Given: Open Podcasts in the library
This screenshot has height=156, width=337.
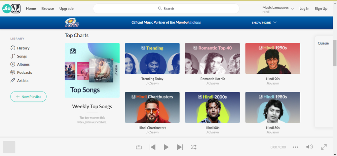Looking at the screenshot, I should point(21,72).
